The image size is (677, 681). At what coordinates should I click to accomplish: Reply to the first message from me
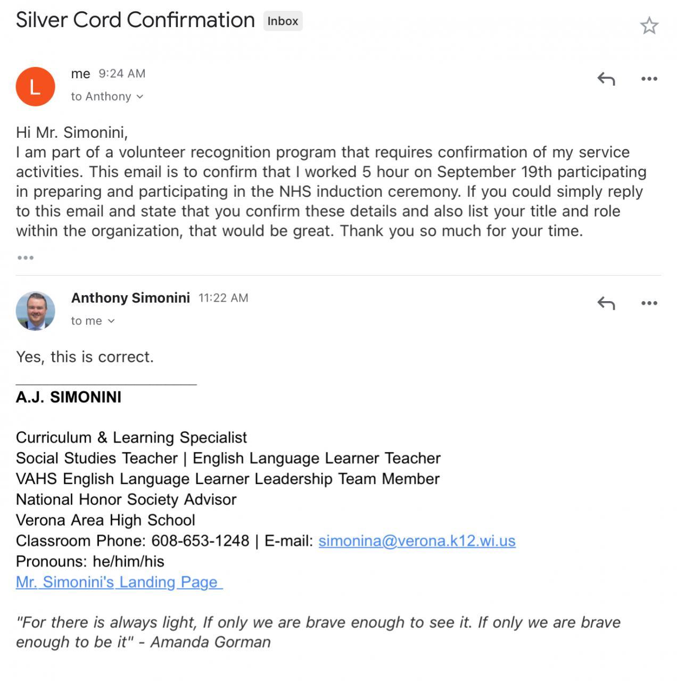click(606, 79)
